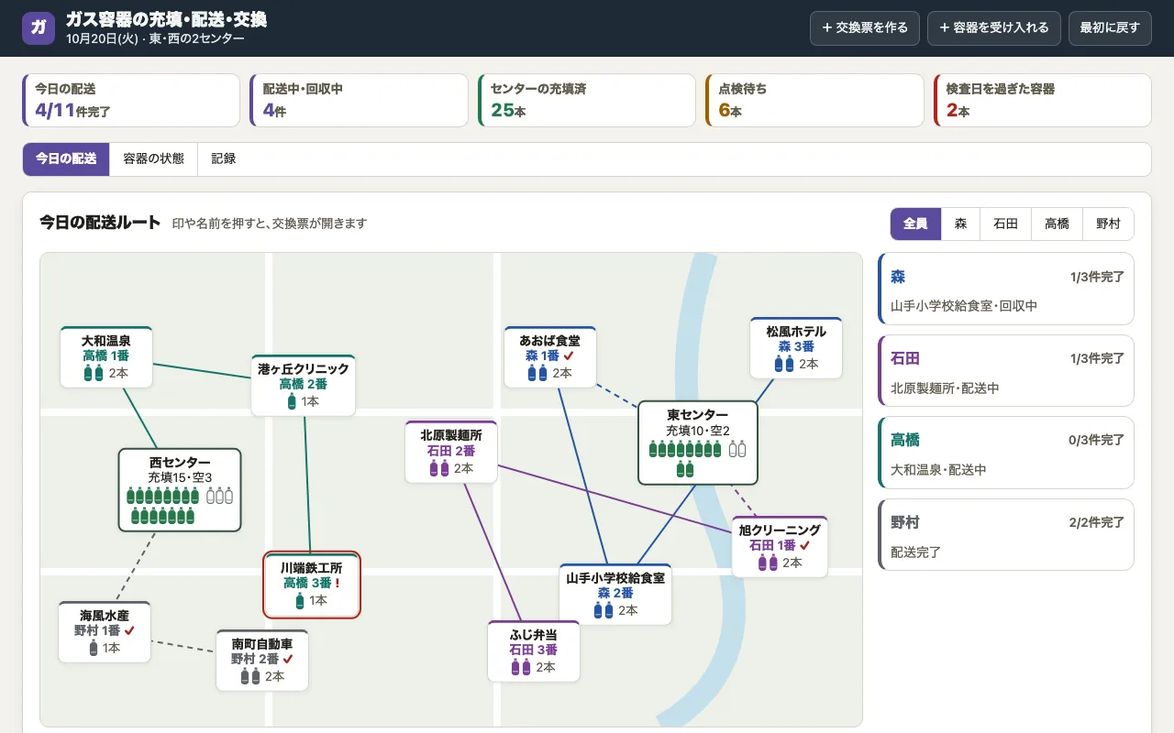
Task: Open the あおば食堂 completed stop marker
Action: pyautogui.click(x=550, y=357)
